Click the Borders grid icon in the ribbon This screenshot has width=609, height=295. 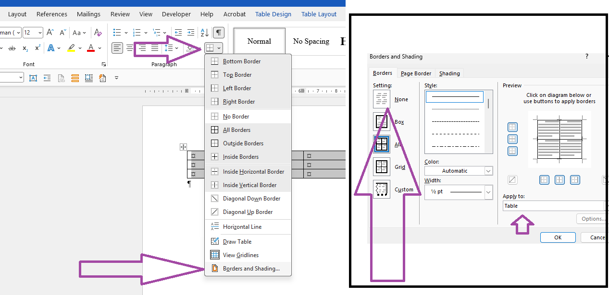pos(210,48)
